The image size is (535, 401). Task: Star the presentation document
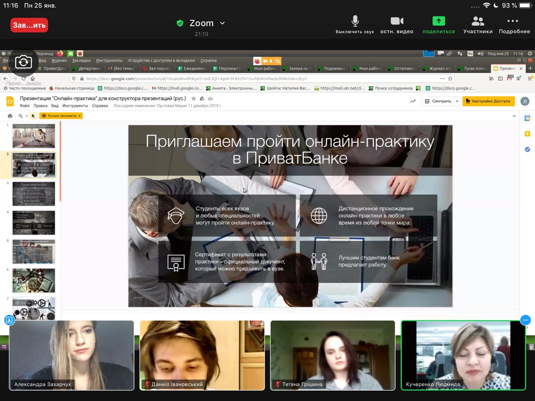tap(193, 99)
